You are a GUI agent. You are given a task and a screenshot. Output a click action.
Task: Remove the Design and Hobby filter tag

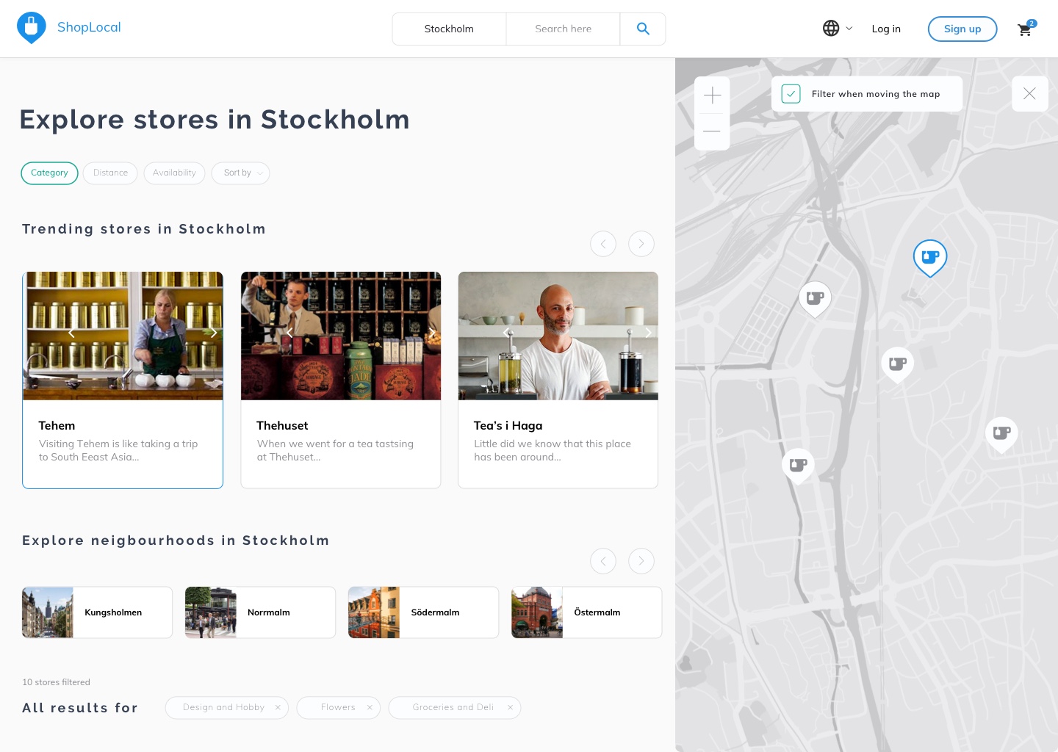[x=278, y=707]
